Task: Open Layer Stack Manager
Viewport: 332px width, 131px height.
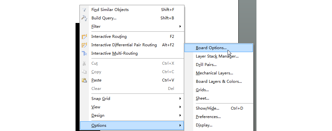Action: tap(217, 56)
